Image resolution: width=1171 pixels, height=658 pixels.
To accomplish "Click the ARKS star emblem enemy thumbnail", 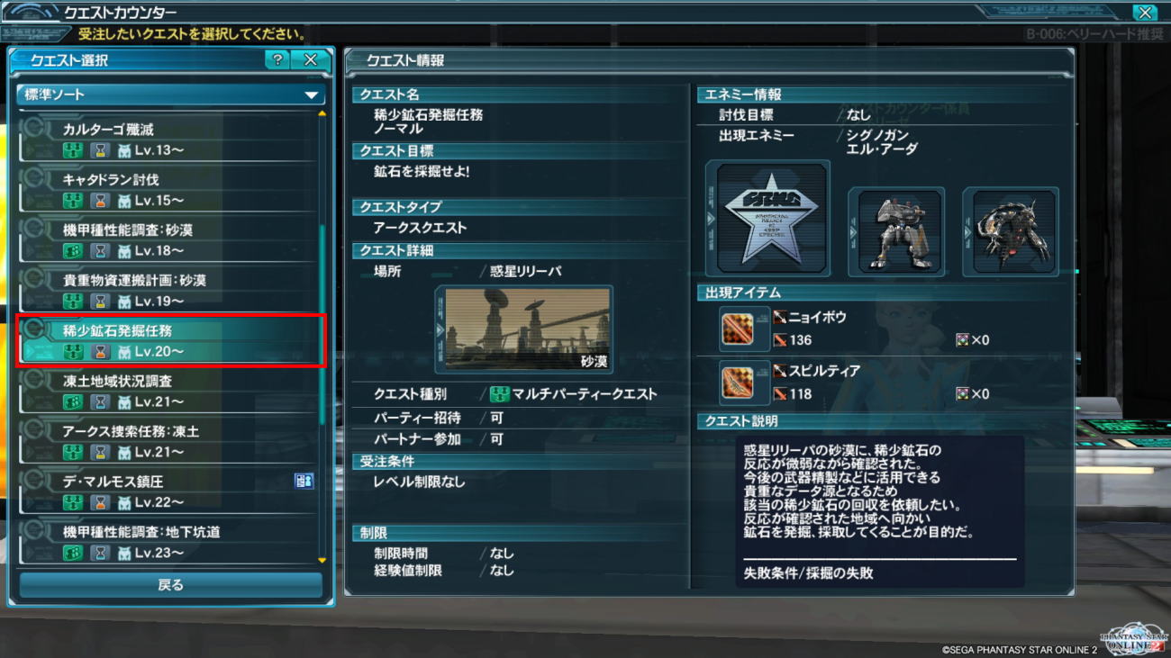I will [x=768, y=219].
